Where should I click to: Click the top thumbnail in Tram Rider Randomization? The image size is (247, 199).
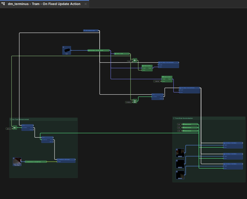click(180, 153)
